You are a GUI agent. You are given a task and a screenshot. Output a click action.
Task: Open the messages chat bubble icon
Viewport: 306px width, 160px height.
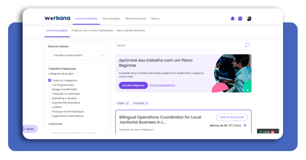[240, 19]
